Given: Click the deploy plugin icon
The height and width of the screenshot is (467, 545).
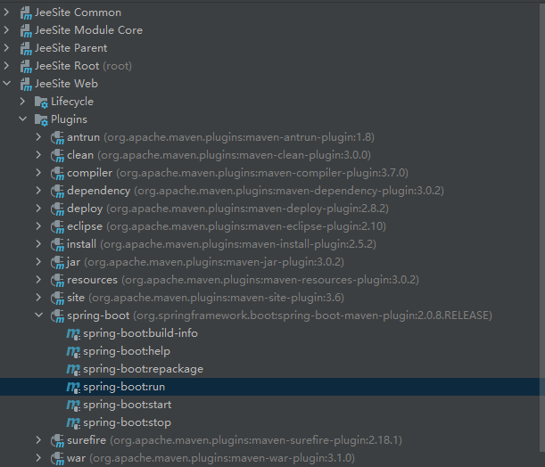Looking at the screenshot, I should (57, 209).
